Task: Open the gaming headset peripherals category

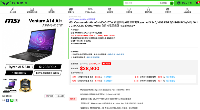Action: click(148, 10)
